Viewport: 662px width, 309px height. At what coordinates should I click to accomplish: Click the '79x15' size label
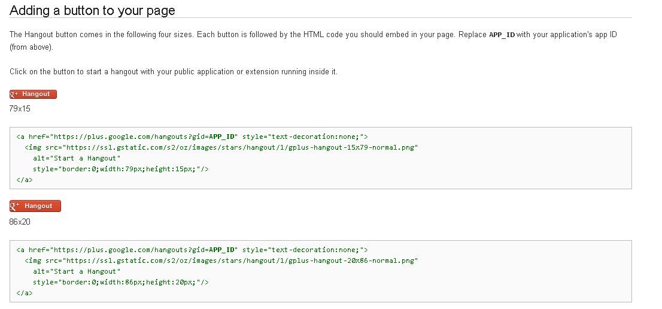click(20, 109)
